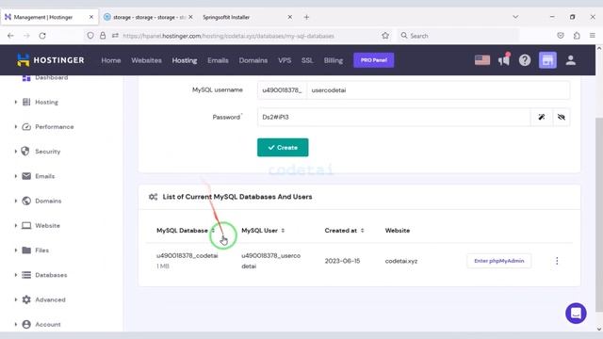
Task: Open the announcements megaphone icon
Action: coord(504,60)
